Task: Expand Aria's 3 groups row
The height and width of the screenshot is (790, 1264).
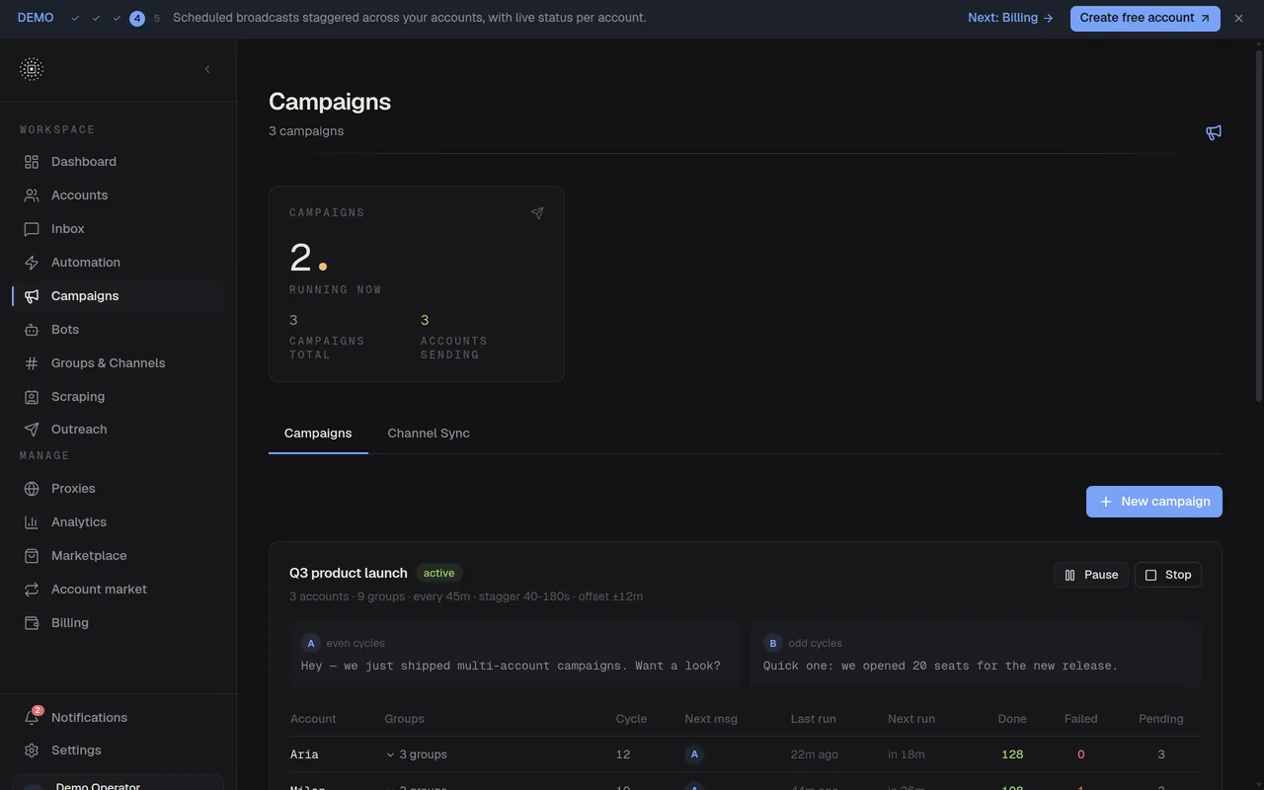Action: click(x=416, y=754)
